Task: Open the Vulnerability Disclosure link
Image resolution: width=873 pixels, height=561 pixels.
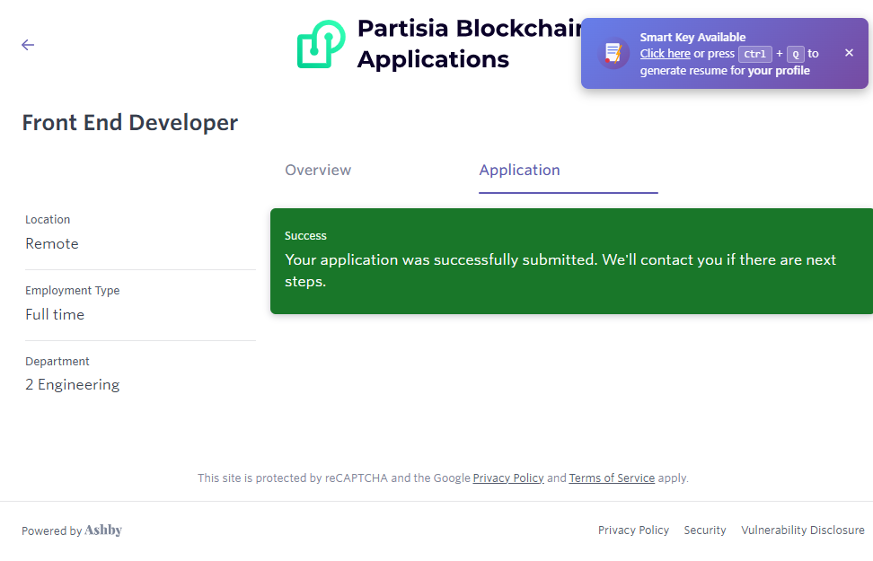Action: click(x=802, y=530)
